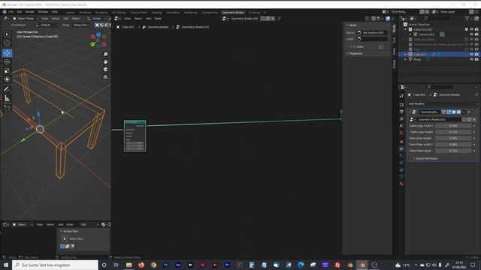Toggle Camera.001 visibility eye in outliner

pyautogui.click(x=471, y=34)
